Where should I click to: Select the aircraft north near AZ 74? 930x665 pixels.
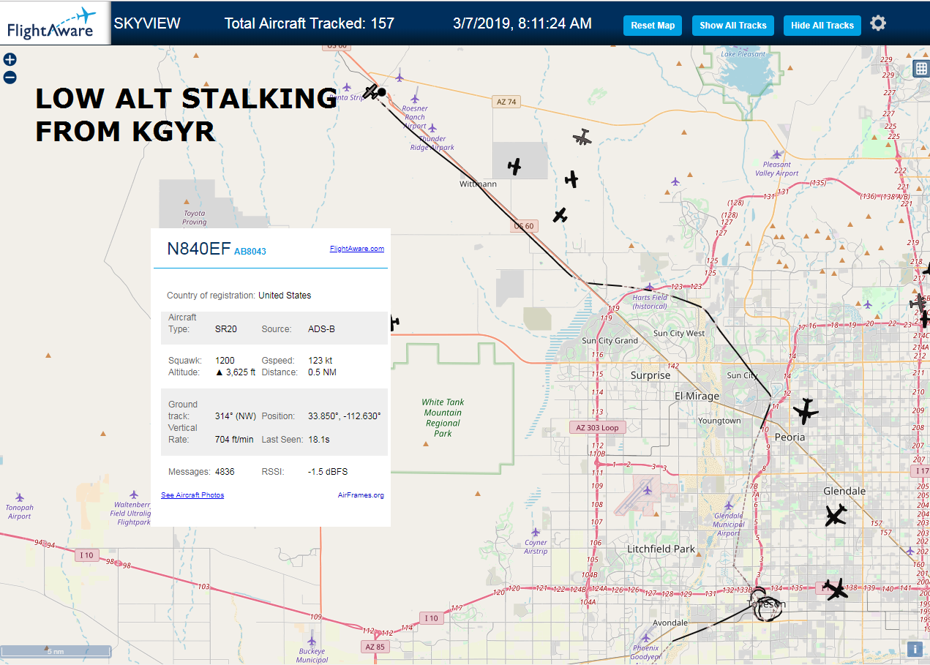point(582,137)
